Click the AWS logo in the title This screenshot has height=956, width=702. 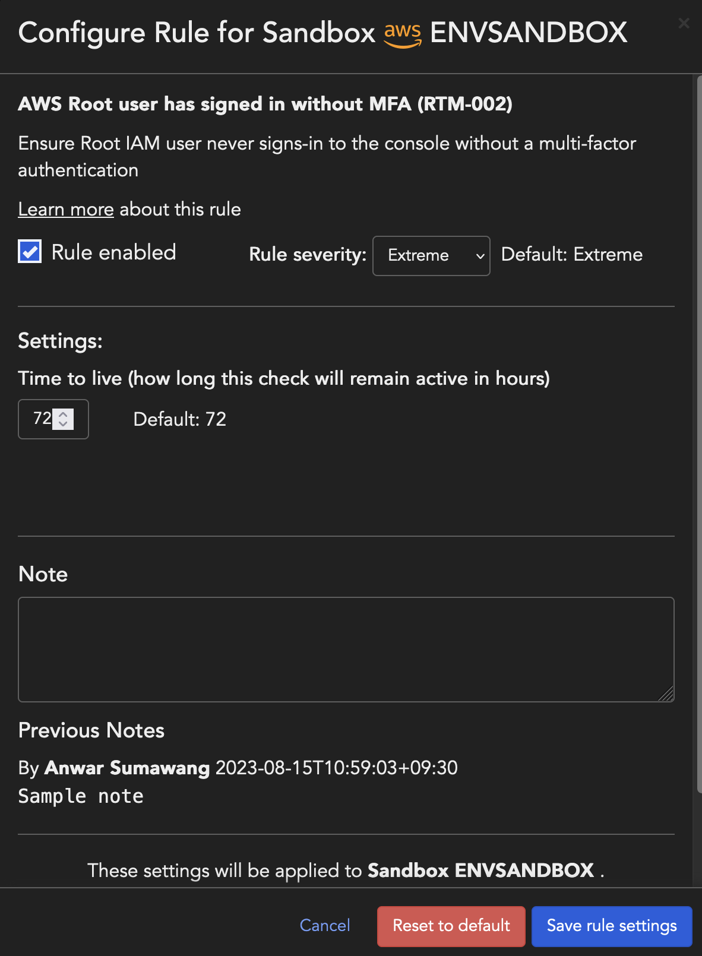(x=403, y=34)
